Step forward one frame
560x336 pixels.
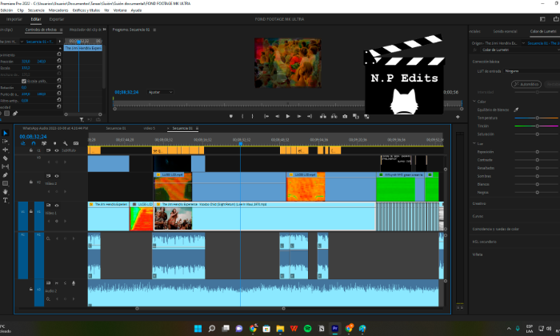coord(299,117)
